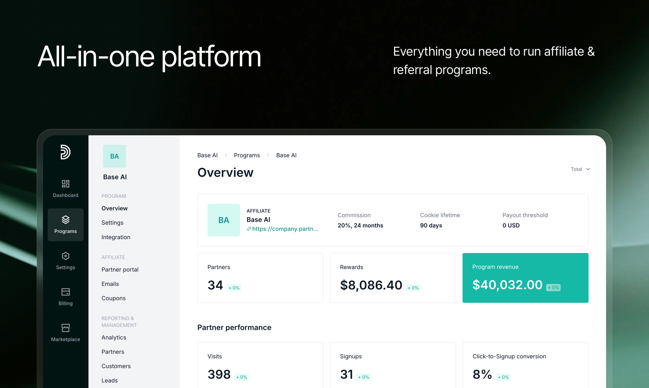Image resolution: width=649 pixels, height=388 pixels.
Task: Click the 0% badge beside 8% conversion
Action: 503,377
